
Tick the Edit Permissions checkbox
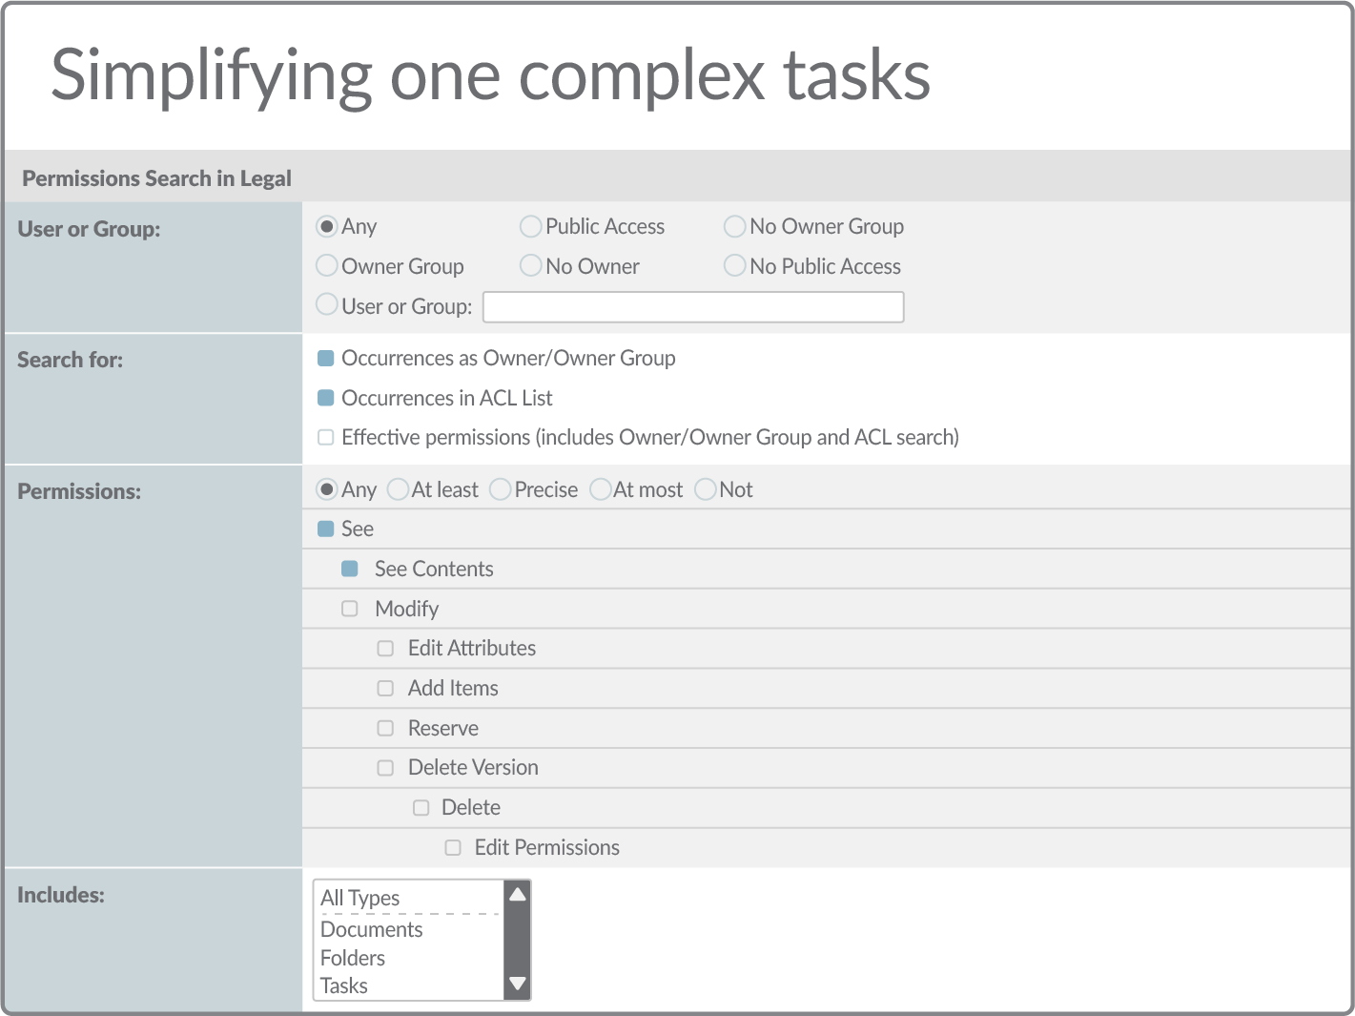453,848
